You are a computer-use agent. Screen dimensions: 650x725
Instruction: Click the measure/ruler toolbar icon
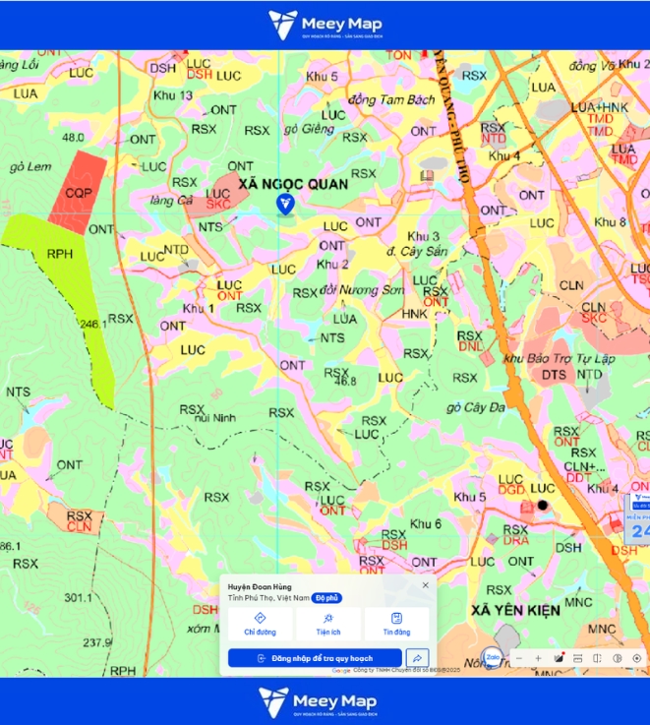point(577,658)
